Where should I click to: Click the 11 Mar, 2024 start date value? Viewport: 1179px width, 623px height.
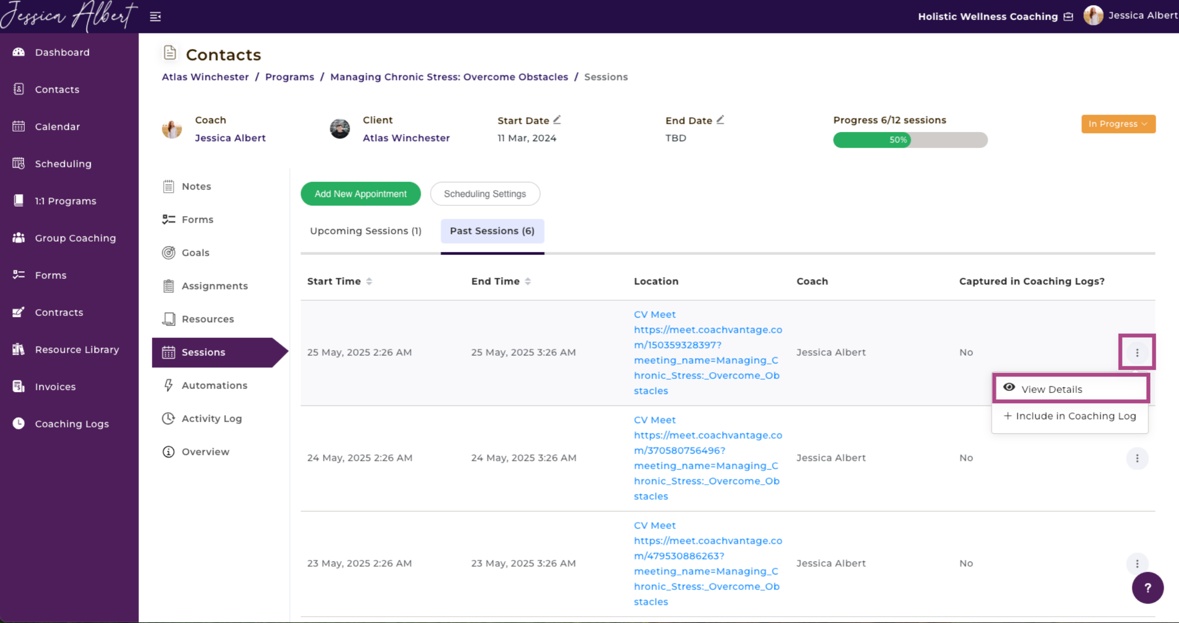point(527,138)
